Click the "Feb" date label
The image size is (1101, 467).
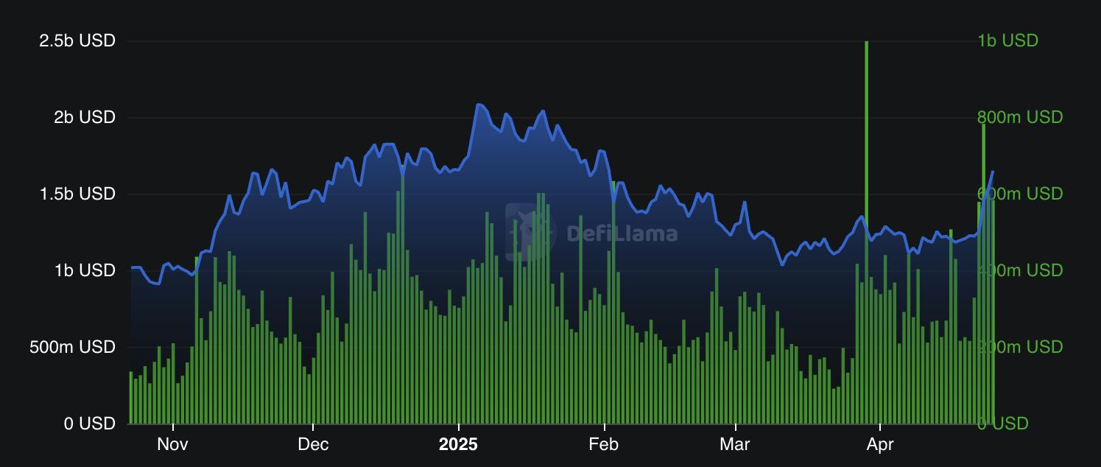604,445
